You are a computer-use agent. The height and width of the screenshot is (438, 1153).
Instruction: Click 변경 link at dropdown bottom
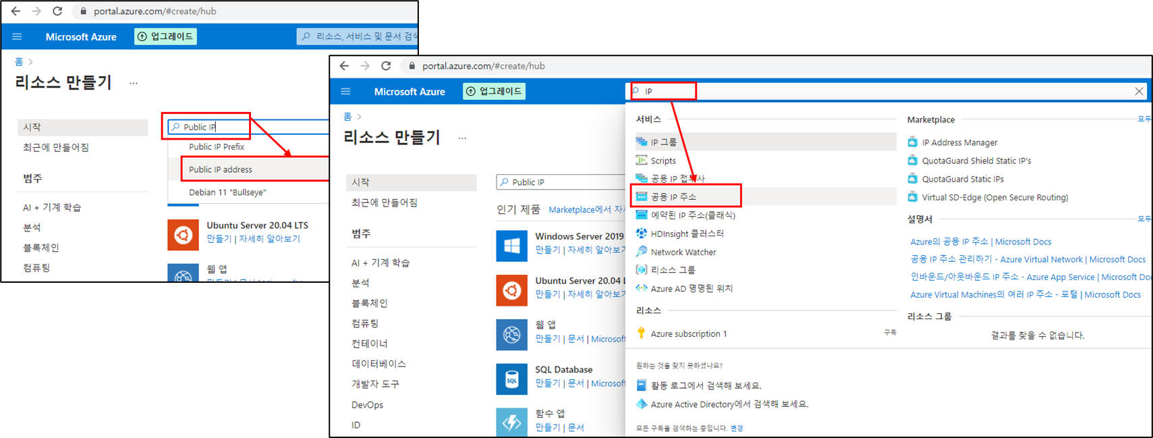click(736, 428)
